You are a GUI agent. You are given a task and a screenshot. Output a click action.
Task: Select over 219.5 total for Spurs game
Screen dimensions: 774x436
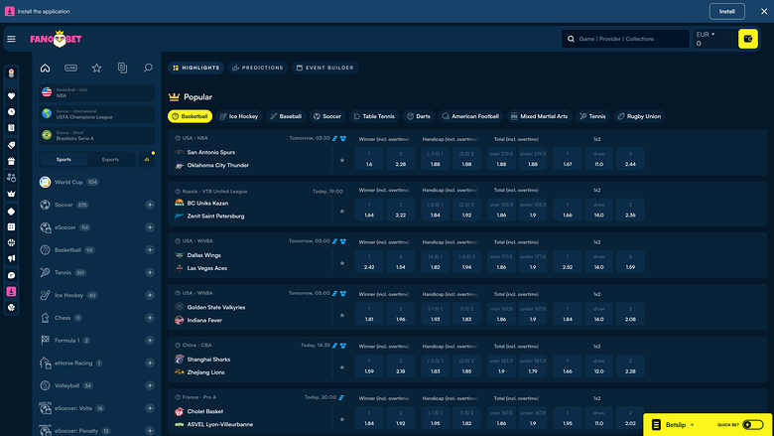[501, 159]
